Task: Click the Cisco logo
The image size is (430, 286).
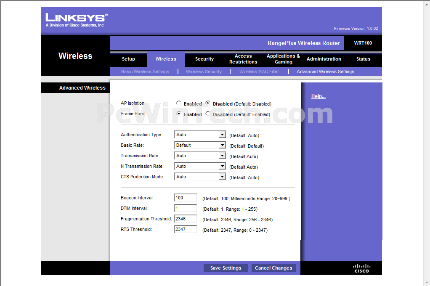Action: [x=361, y=268]
